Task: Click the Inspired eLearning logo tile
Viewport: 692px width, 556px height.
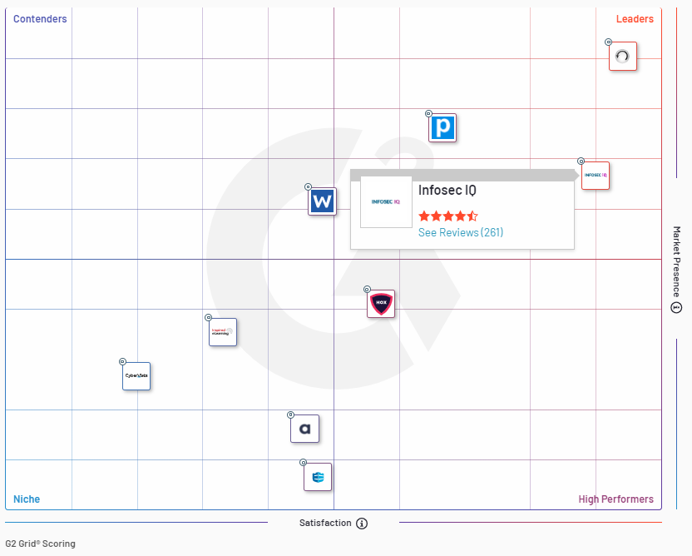Action: [223, 332]
